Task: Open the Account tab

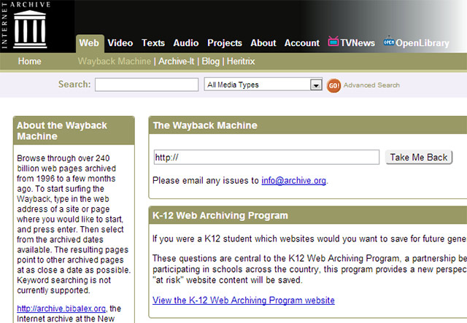Action: coord(302,43)
